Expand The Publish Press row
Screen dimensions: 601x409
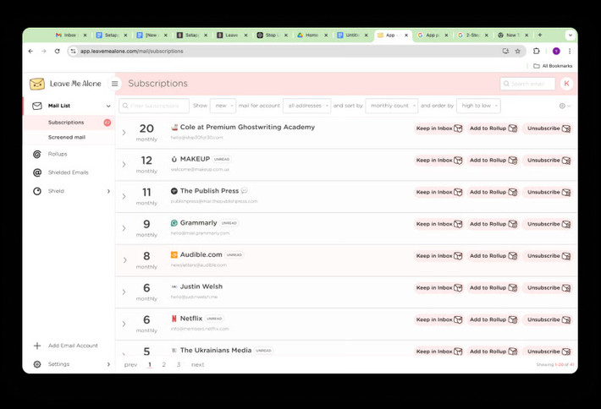(124, 196)
